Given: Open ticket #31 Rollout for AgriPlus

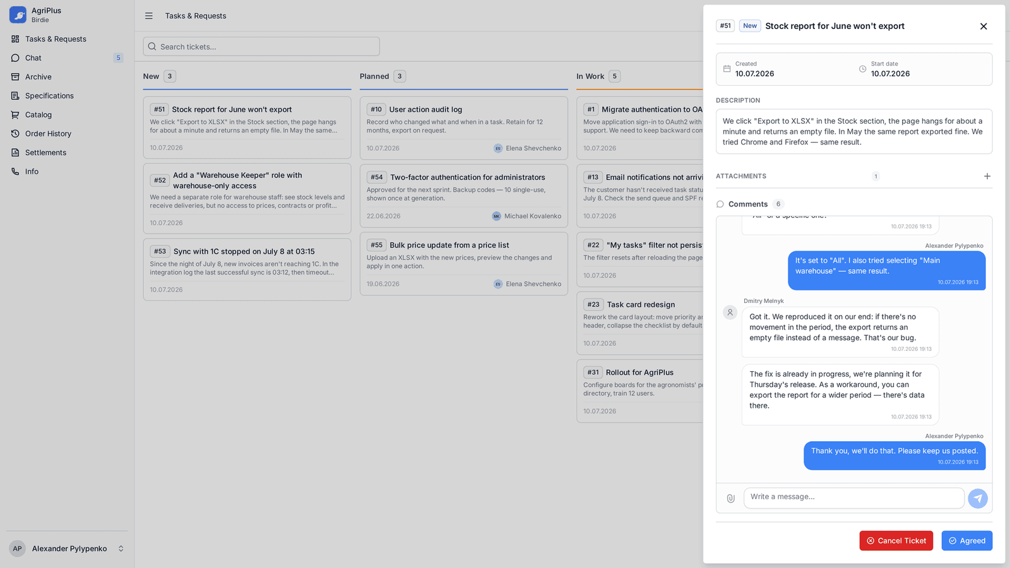Looking at the screenshot, I should 640,391.
